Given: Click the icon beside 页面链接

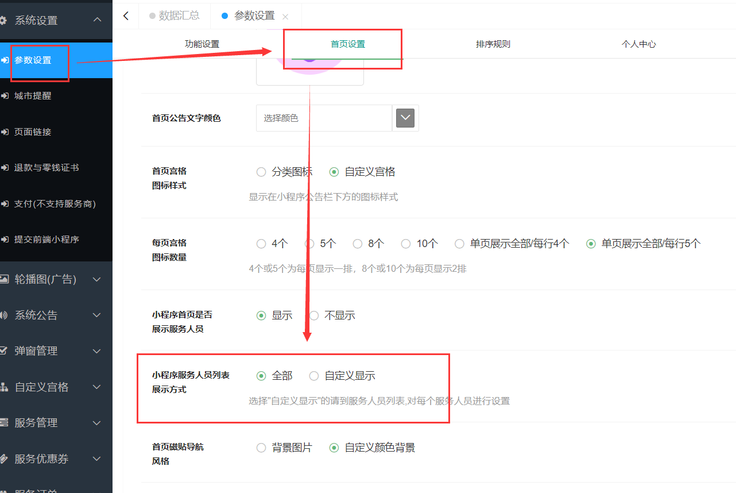Looking at the screenshot, I should click(4, 132).
